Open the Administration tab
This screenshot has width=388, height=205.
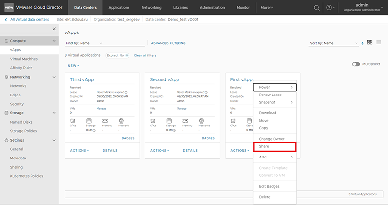click(x=212, y=7)
